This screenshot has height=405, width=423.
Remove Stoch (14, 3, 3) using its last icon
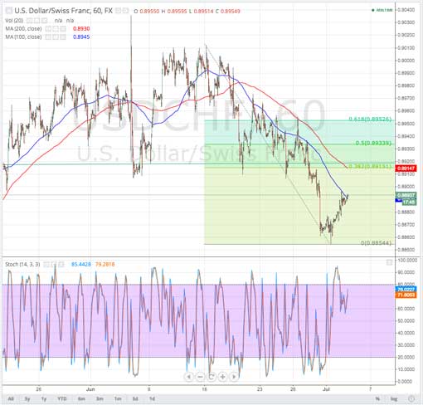61,265
